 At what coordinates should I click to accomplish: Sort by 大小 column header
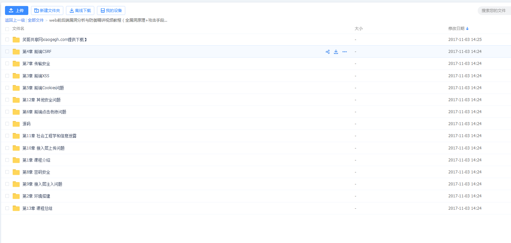[359, 29]
